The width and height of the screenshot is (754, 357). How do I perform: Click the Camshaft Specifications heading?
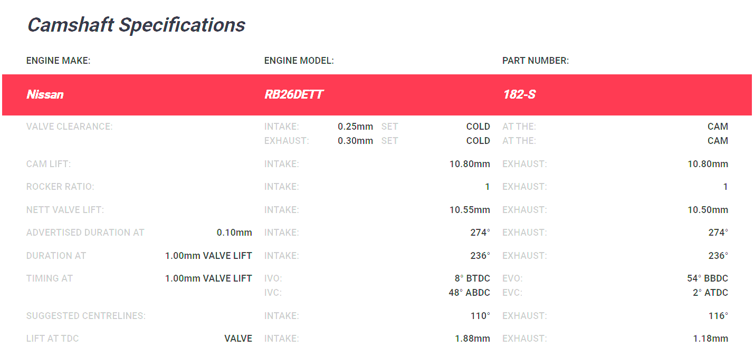pyautogui.click(x=136, y=25)
